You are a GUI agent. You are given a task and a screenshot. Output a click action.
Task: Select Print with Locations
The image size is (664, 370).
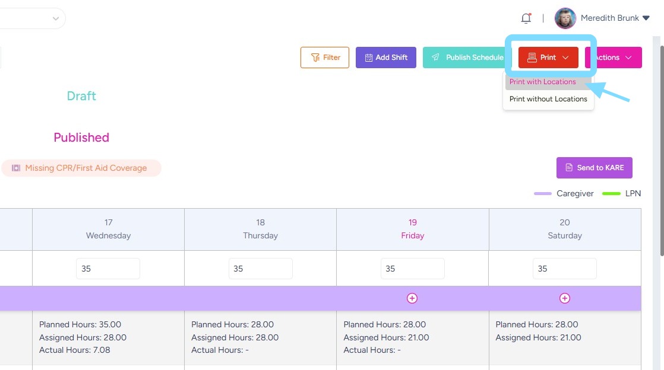point(543,82)
